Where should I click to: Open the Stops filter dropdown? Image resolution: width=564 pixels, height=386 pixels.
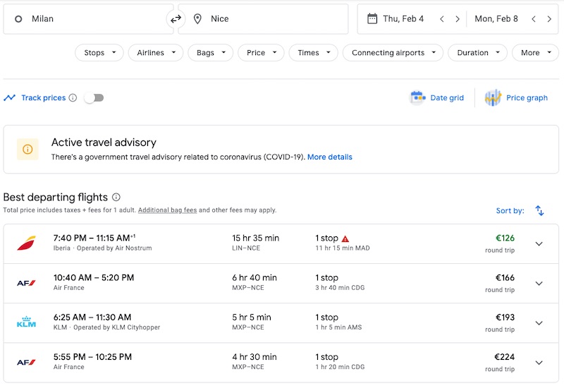click(x=99, y=53)
